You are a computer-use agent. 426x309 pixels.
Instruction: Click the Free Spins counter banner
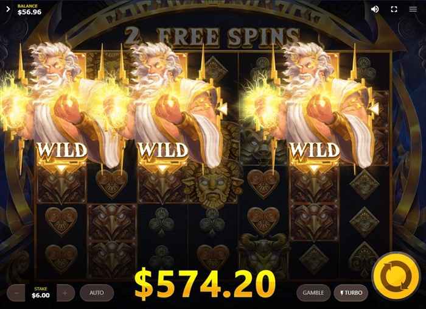(x=212, y=36)
